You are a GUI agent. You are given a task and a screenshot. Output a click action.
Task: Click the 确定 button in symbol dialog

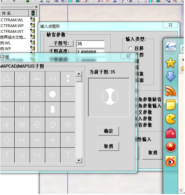(x=109, y=131)
